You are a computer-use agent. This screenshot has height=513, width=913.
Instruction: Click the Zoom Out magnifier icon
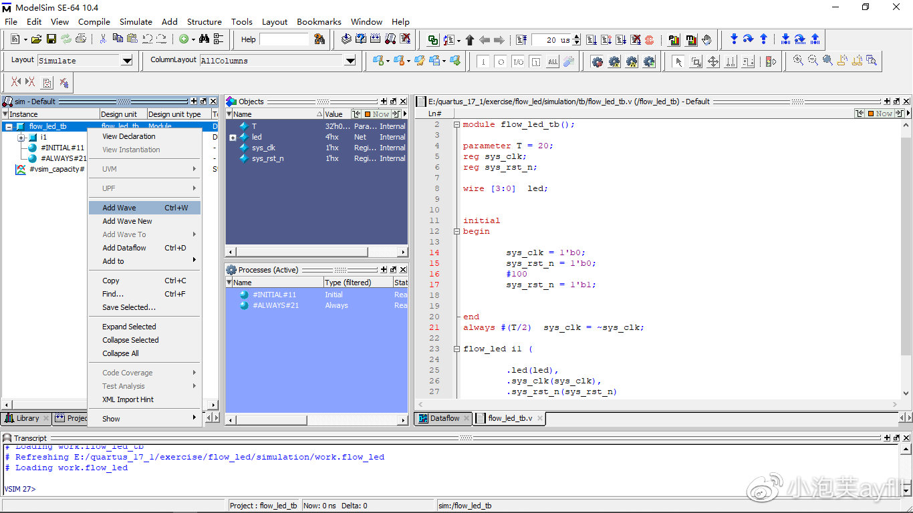coord(813,60)
